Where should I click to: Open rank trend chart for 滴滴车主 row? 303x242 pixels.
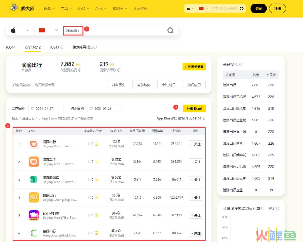[97, 162]
